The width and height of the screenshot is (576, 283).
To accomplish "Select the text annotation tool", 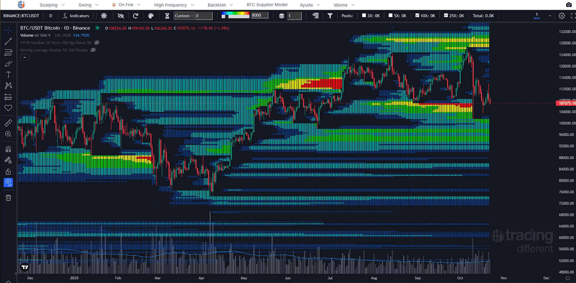I will 8,75.
